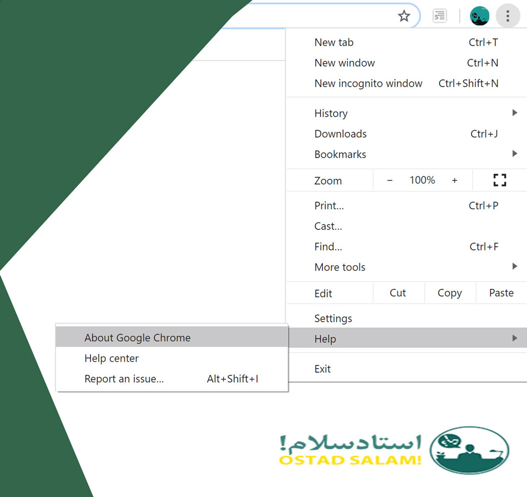Expand the More tools submenu arrow
527x497 pixels.
pyautogui.click(x=515, y=267)
